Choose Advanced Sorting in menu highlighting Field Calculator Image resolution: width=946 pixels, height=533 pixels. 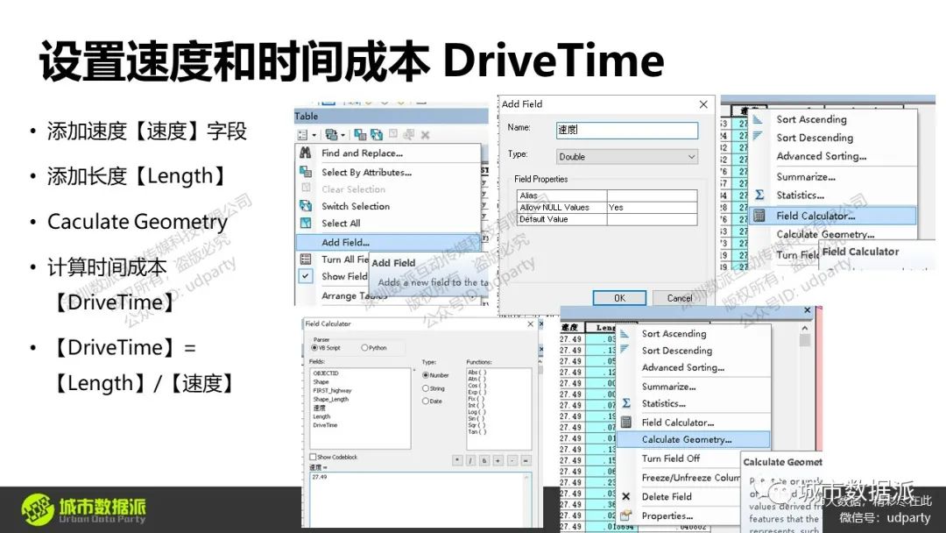tap(821, 156)
